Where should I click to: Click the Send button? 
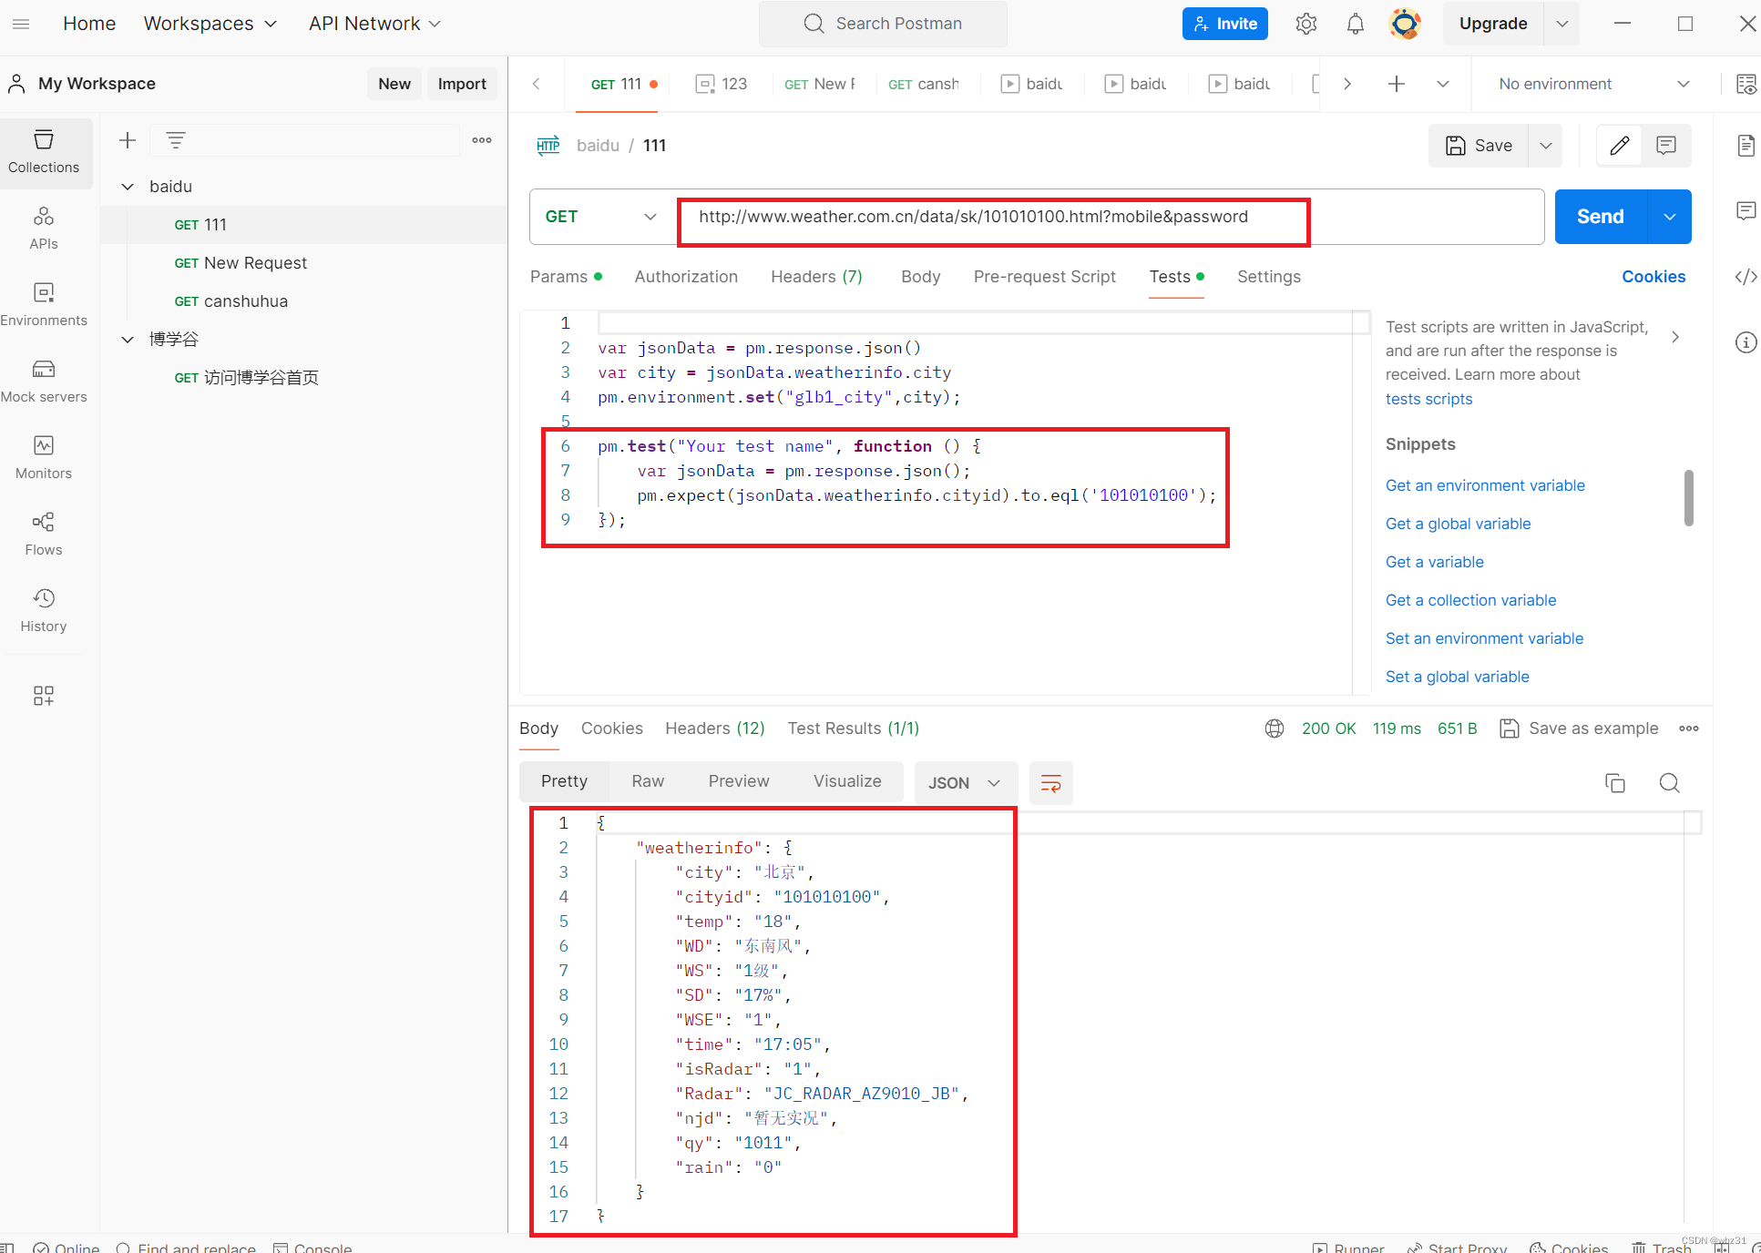(1600, 217)
